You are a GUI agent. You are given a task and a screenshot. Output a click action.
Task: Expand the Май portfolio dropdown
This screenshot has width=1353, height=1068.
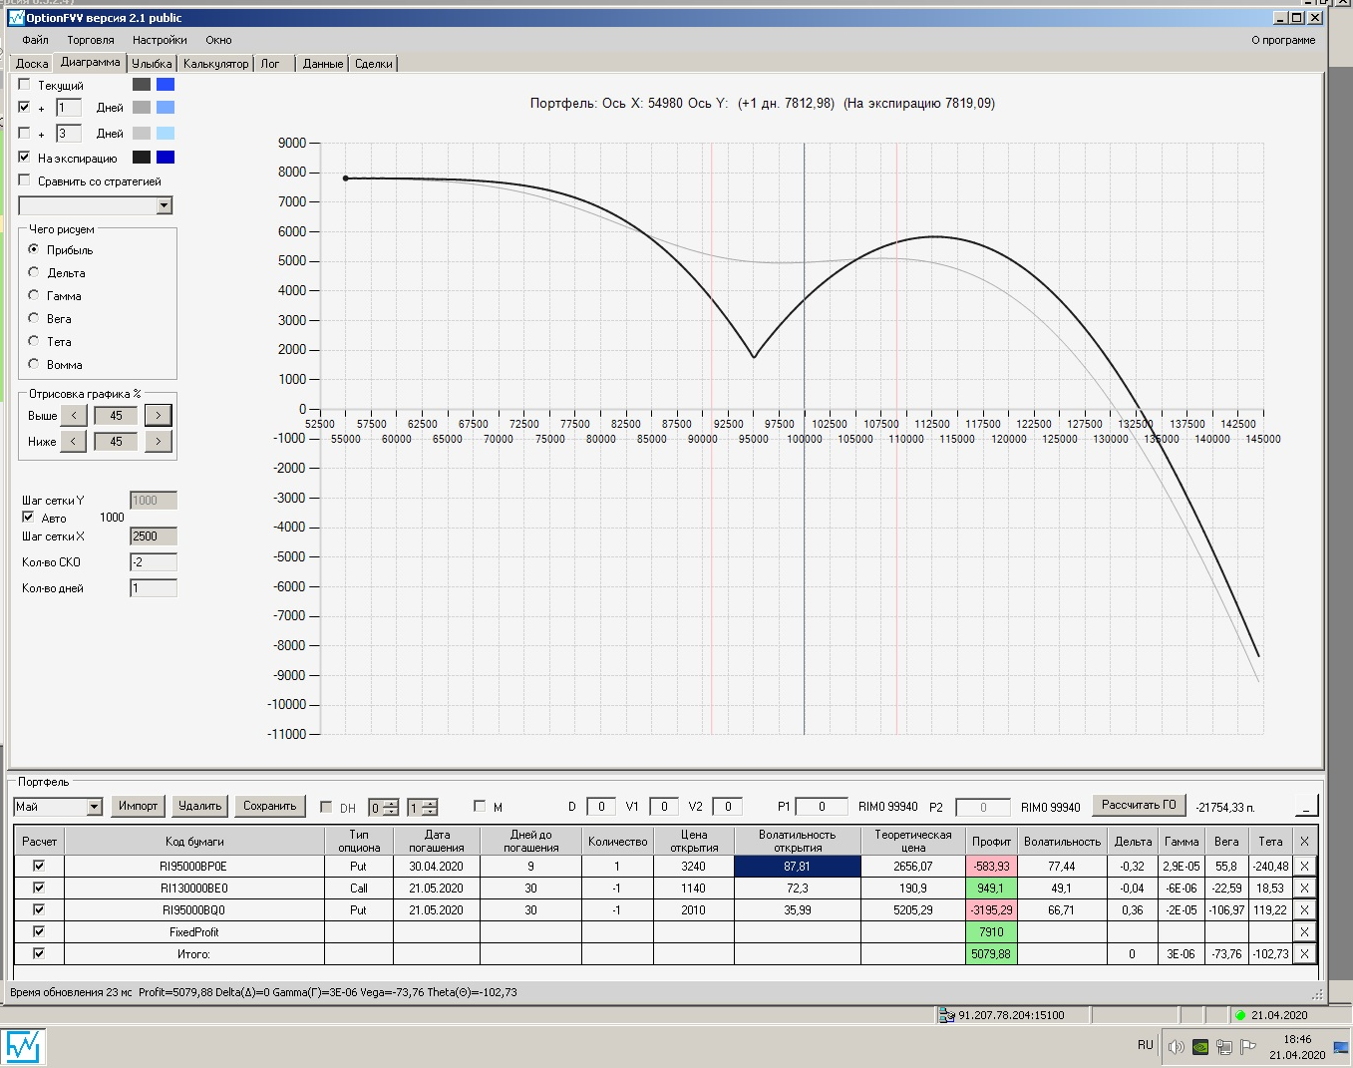point(95,807)
